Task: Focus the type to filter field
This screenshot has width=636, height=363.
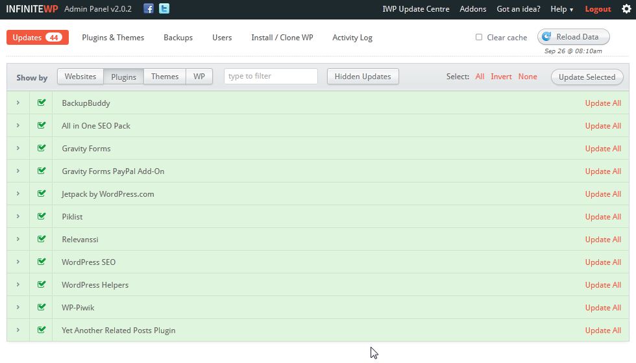Action: [x=271, y=76]
